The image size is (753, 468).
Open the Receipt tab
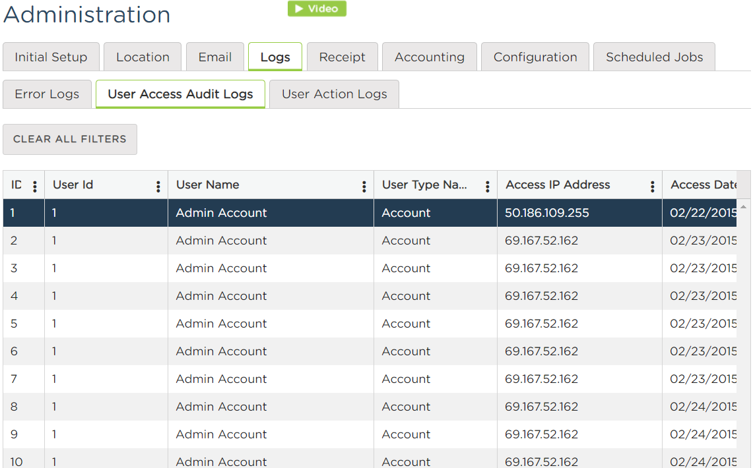(343, 57)
